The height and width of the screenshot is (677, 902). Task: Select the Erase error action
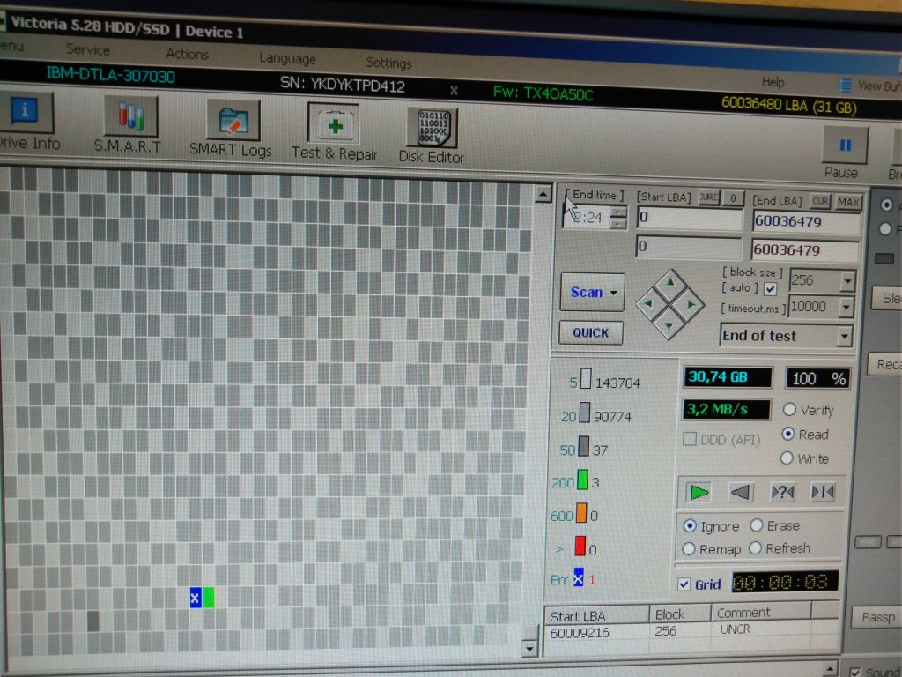757,525
